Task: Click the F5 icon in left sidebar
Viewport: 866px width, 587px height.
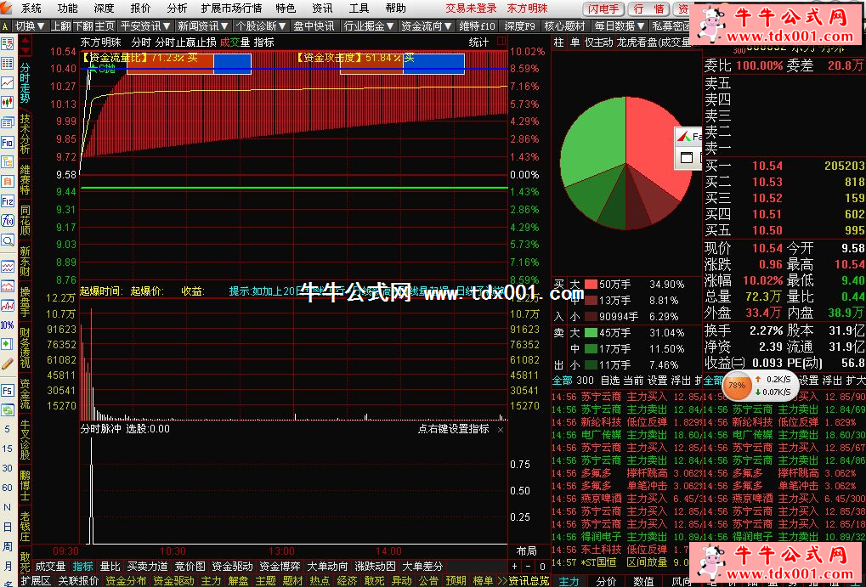Action: tap(8, 390)
